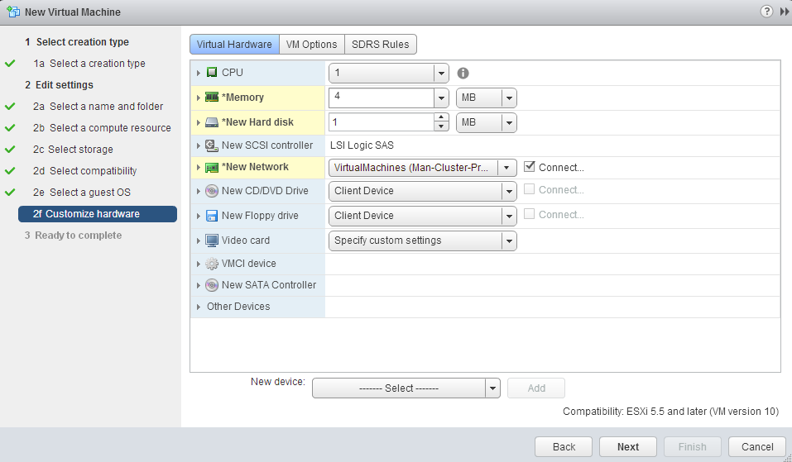Viewport: 792px width, 462px height.
Task: Expand the New Hard disk row
Action: (x=198, y=122)
